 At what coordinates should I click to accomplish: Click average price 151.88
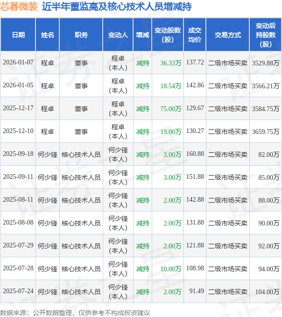coord(195,176)
